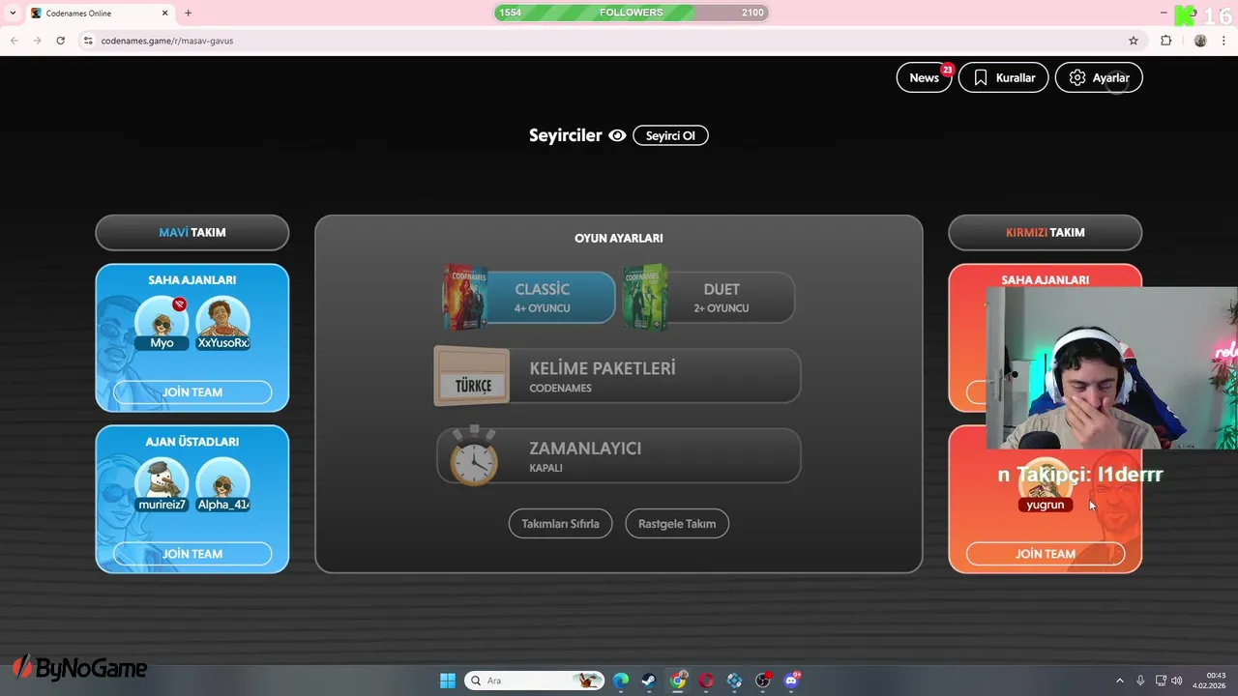Open the Kurallar rules button
The image size is (1238, 696).
point(1003,78)
